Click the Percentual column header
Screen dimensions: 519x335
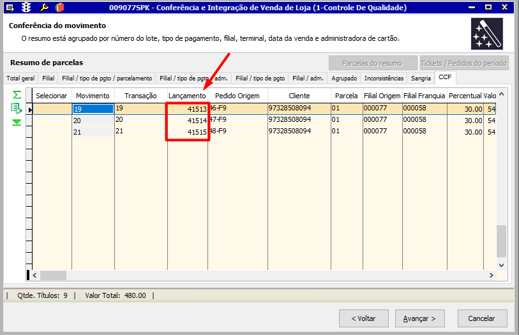click(x=465, y=96)
